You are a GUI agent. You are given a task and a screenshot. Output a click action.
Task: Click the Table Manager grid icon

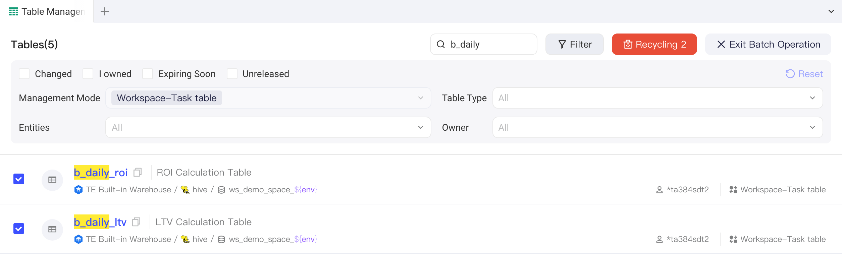13,11
